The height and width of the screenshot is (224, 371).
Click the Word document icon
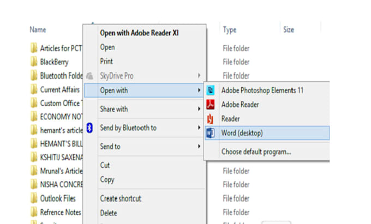(x=211, y=133)
